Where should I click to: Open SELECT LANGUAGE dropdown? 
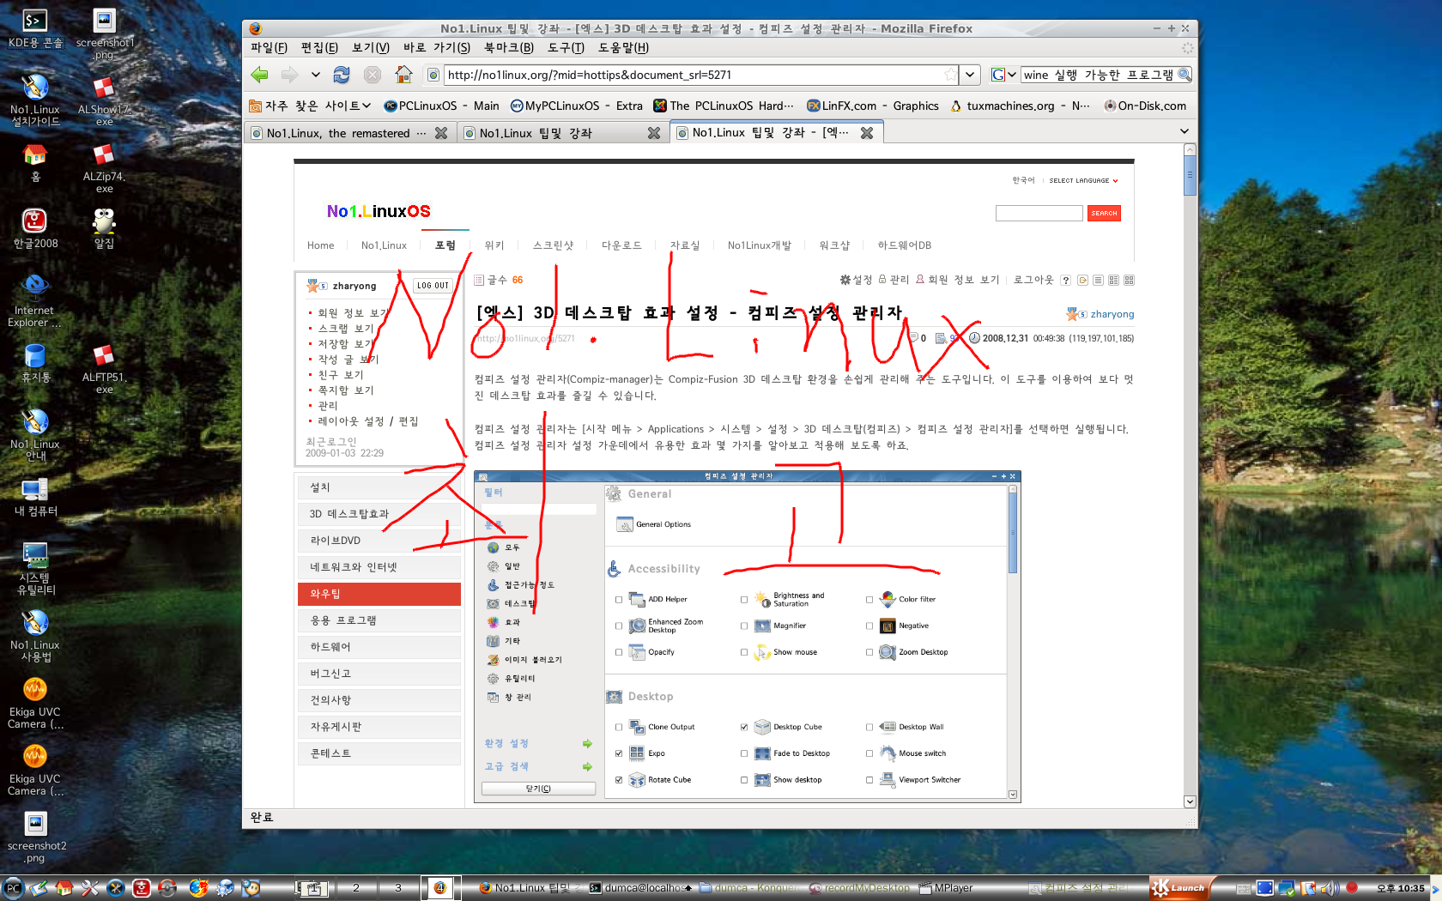tap(1083, 180)
